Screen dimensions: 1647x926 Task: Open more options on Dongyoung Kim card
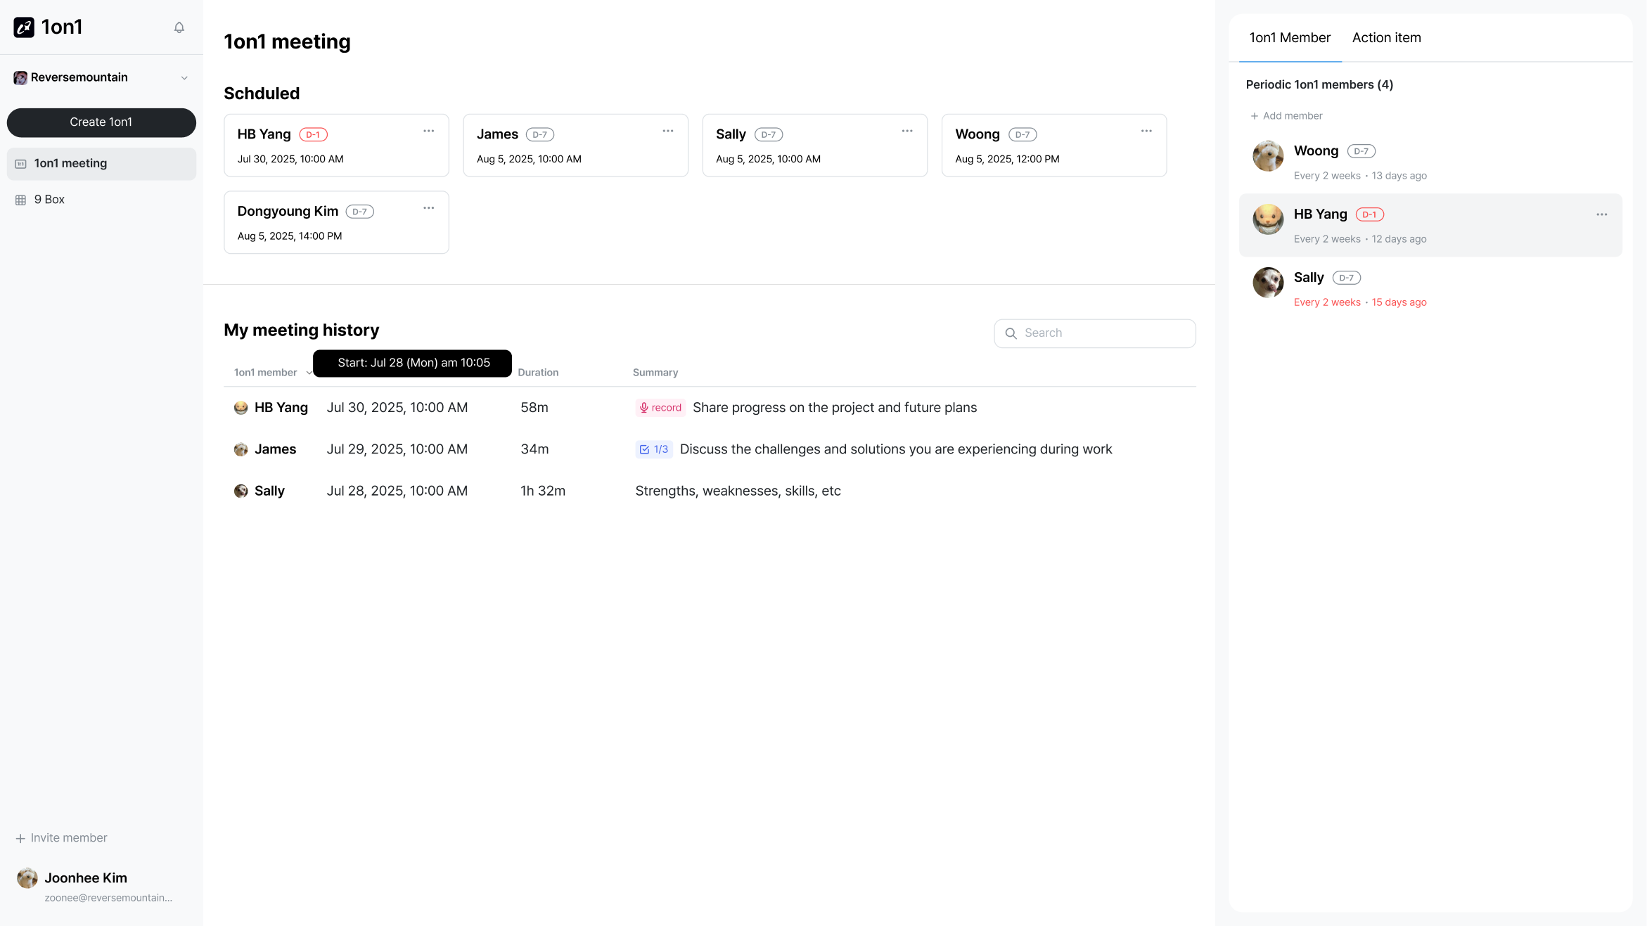click(x=428, y=208)
